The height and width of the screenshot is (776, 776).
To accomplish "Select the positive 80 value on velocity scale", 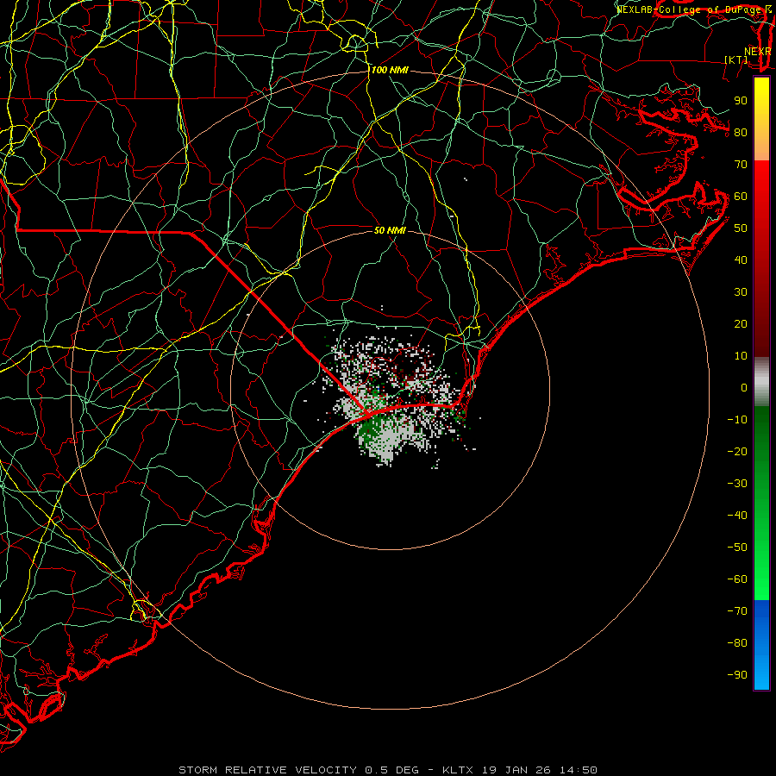I will (x=741, y=133).
